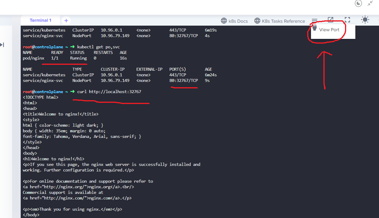Click the 'Running' status value
Image resolution: width=379 pixels, height=218 pixels.
78,58
